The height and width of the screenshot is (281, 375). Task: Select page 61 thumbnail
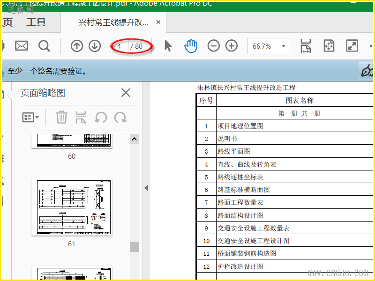(x=72, y=207)
